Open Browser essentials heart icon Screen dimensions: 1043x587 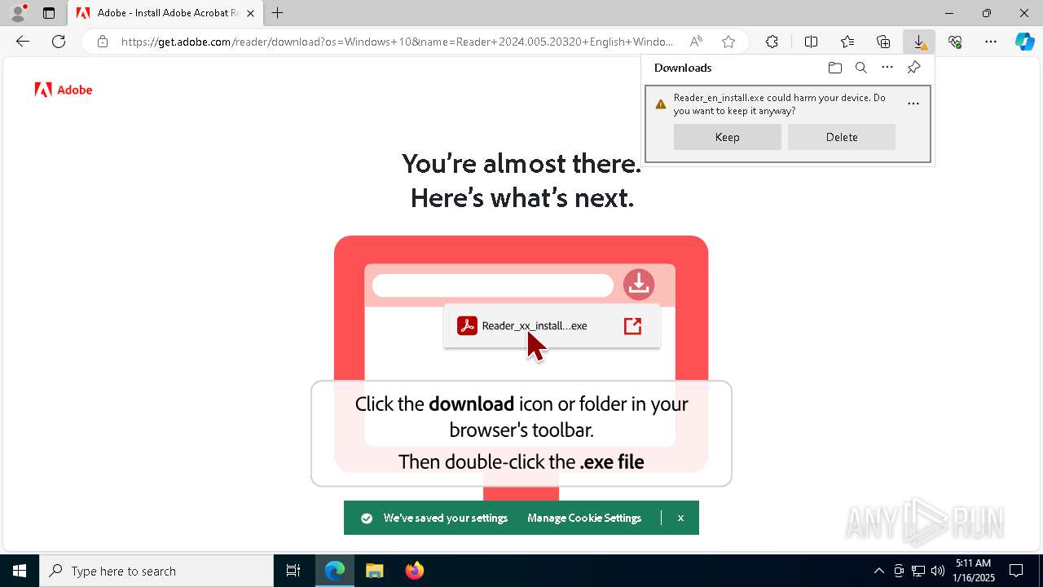[955, 42]
